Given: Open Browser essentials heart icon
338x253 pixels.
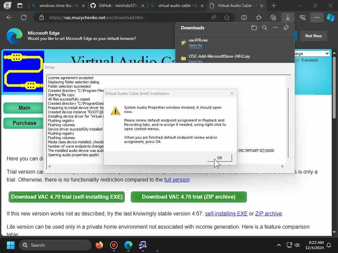Looking at the screenshot, I should click(x=302, y=18).
